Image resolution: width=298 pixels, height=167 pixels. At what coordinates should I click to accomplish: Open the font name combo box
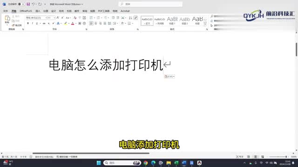tap(36, 18)
